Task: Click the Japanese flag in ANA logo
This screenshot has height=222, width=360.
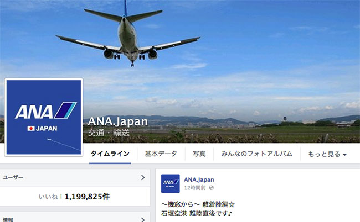Action: pos(31,128)
